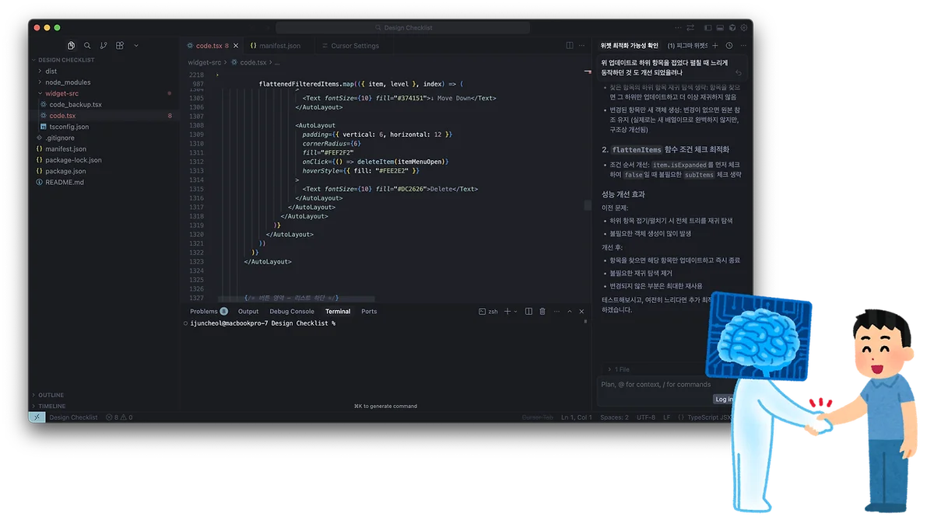This screenshot has width=934, height=520.
Task: Open the Extensions blocks icon
Action: [x=120, y=46]
